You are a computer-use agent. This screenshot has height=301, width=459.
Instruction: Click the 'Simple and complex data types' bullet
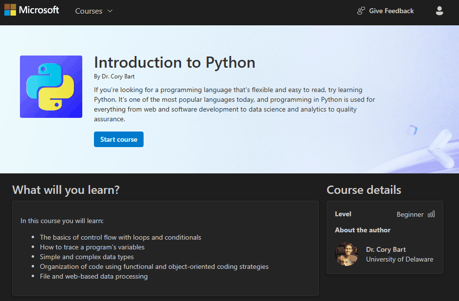click(87, 257)
